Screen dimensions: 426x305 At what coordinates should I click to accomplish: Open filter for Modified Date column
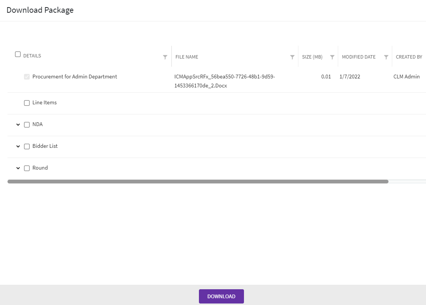386,57
